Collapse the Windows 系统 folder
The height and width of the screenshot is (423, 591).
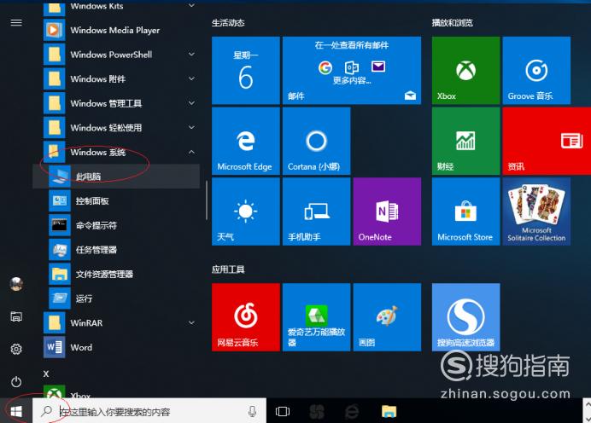click(116, 152)
